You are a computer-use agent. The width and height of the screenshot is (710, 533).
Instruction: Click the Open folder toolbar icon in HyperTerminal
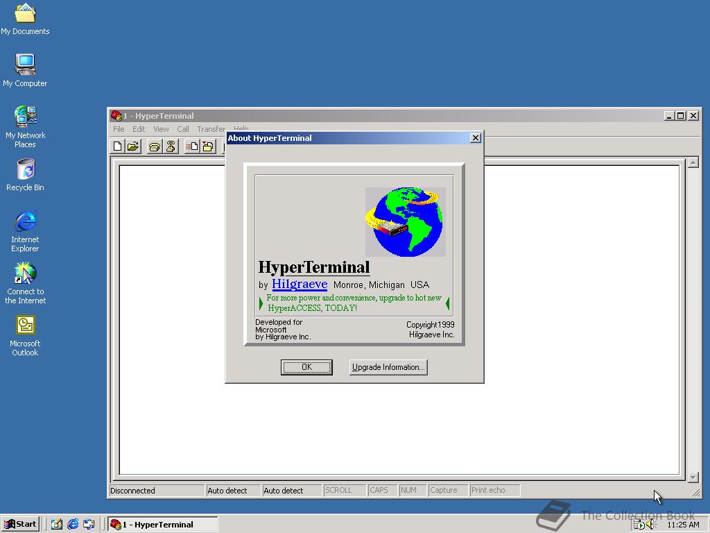[x=133, y=146]
